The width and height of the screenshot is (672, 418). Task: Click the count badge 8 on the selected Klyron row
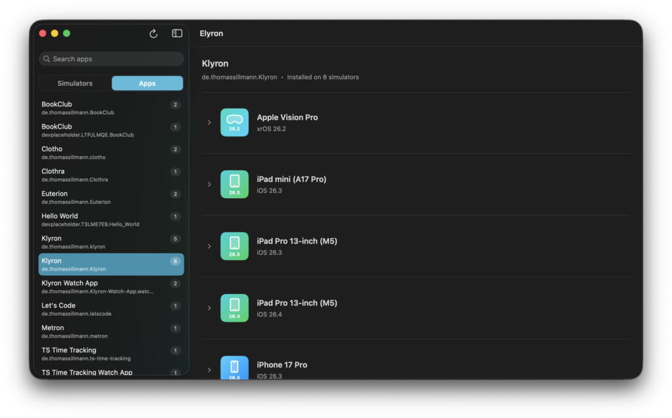175,261
